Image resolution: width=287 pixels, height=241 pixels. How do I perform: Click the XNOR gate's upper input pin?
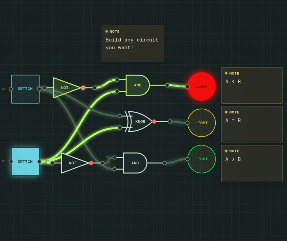pos(120,116)
